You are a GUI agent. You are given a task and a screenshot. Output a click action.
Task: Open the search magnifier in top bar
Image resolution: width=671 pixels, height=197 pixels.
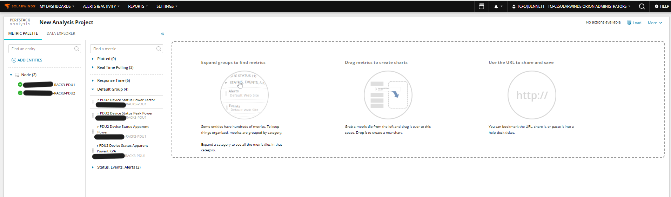pyautogui.click(x=642, y=6)
